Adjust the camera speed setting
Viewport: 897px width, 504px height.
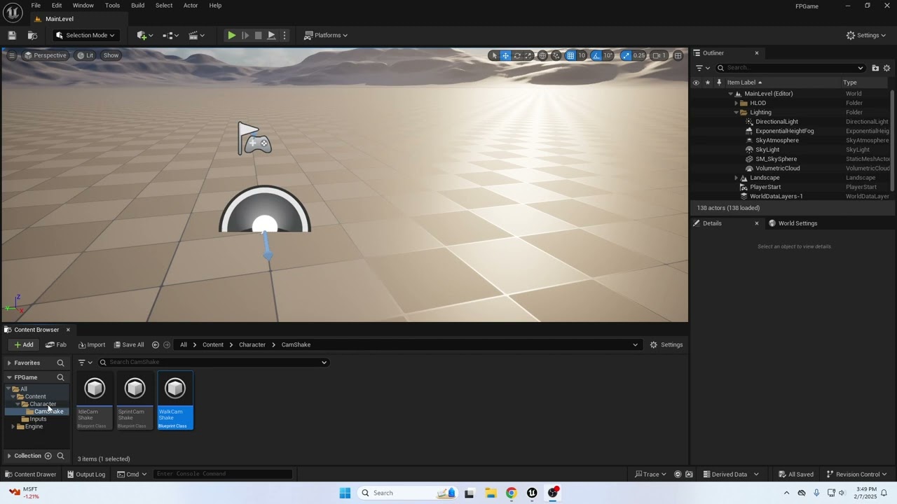[659, 55]
